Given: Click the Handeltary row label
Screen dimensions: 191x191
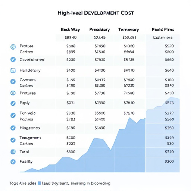Looking at the screenshot, I should pos(30,71).
